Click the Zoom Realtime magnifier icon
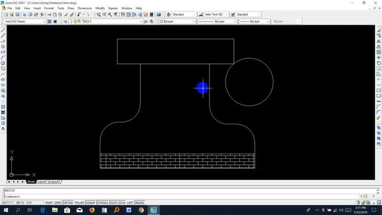 pyautogui.click(x=104, y=14)
